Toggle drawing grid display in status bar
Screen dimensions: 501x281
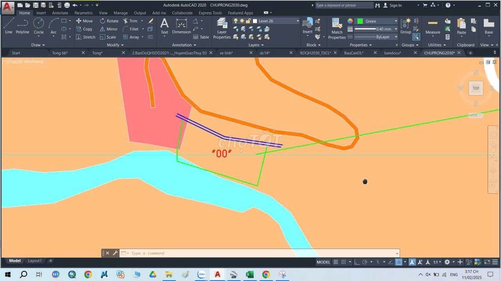pyautogui.click(x=336, y=262)
